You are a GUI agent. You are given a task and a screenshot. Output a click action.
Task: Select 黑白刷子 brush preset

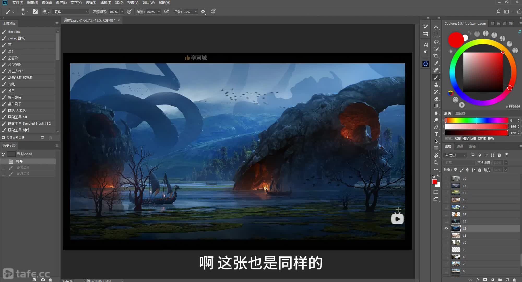(28, 104)
